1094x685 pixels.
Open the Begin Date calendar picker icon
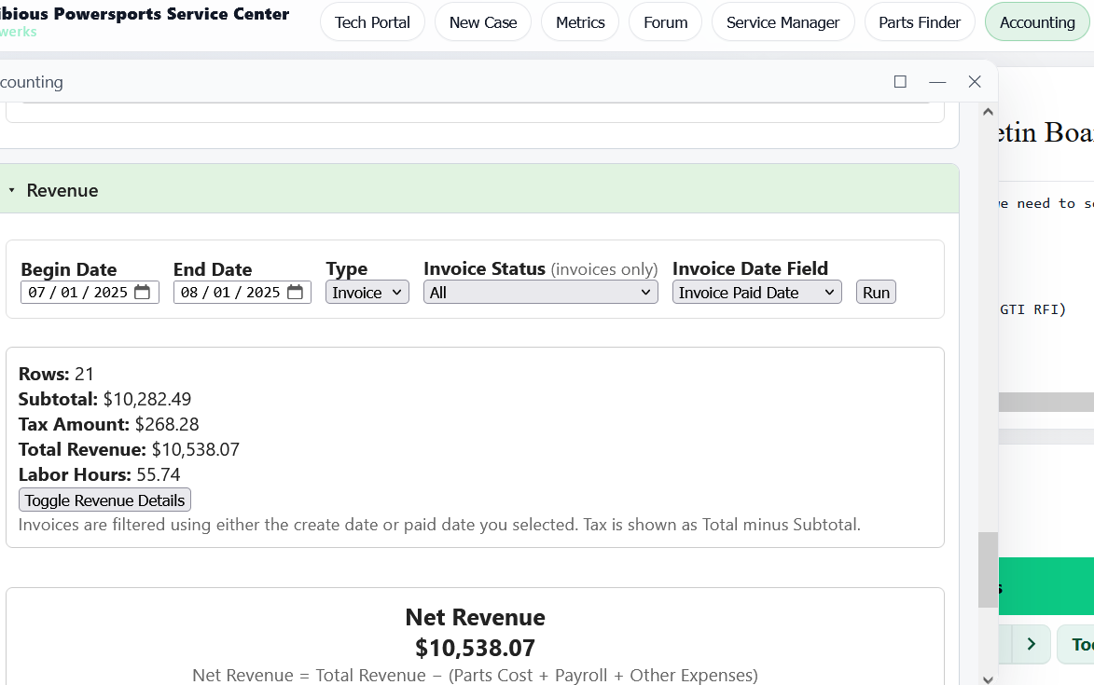(x=140, y=291)
